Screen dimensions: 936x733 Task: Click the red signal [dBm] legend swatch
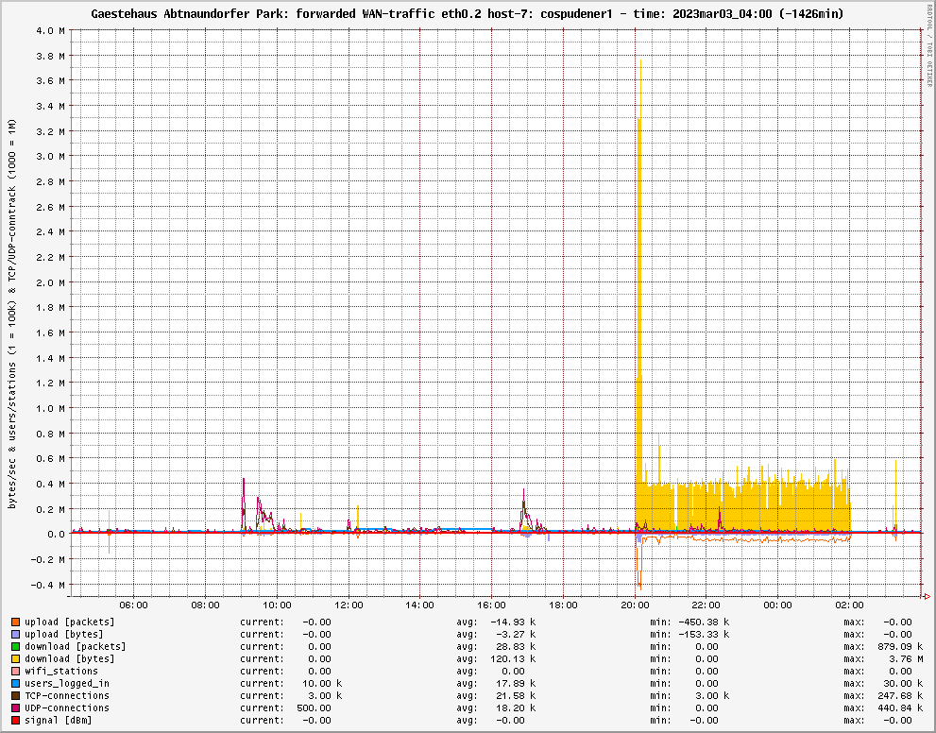(15, 721)
